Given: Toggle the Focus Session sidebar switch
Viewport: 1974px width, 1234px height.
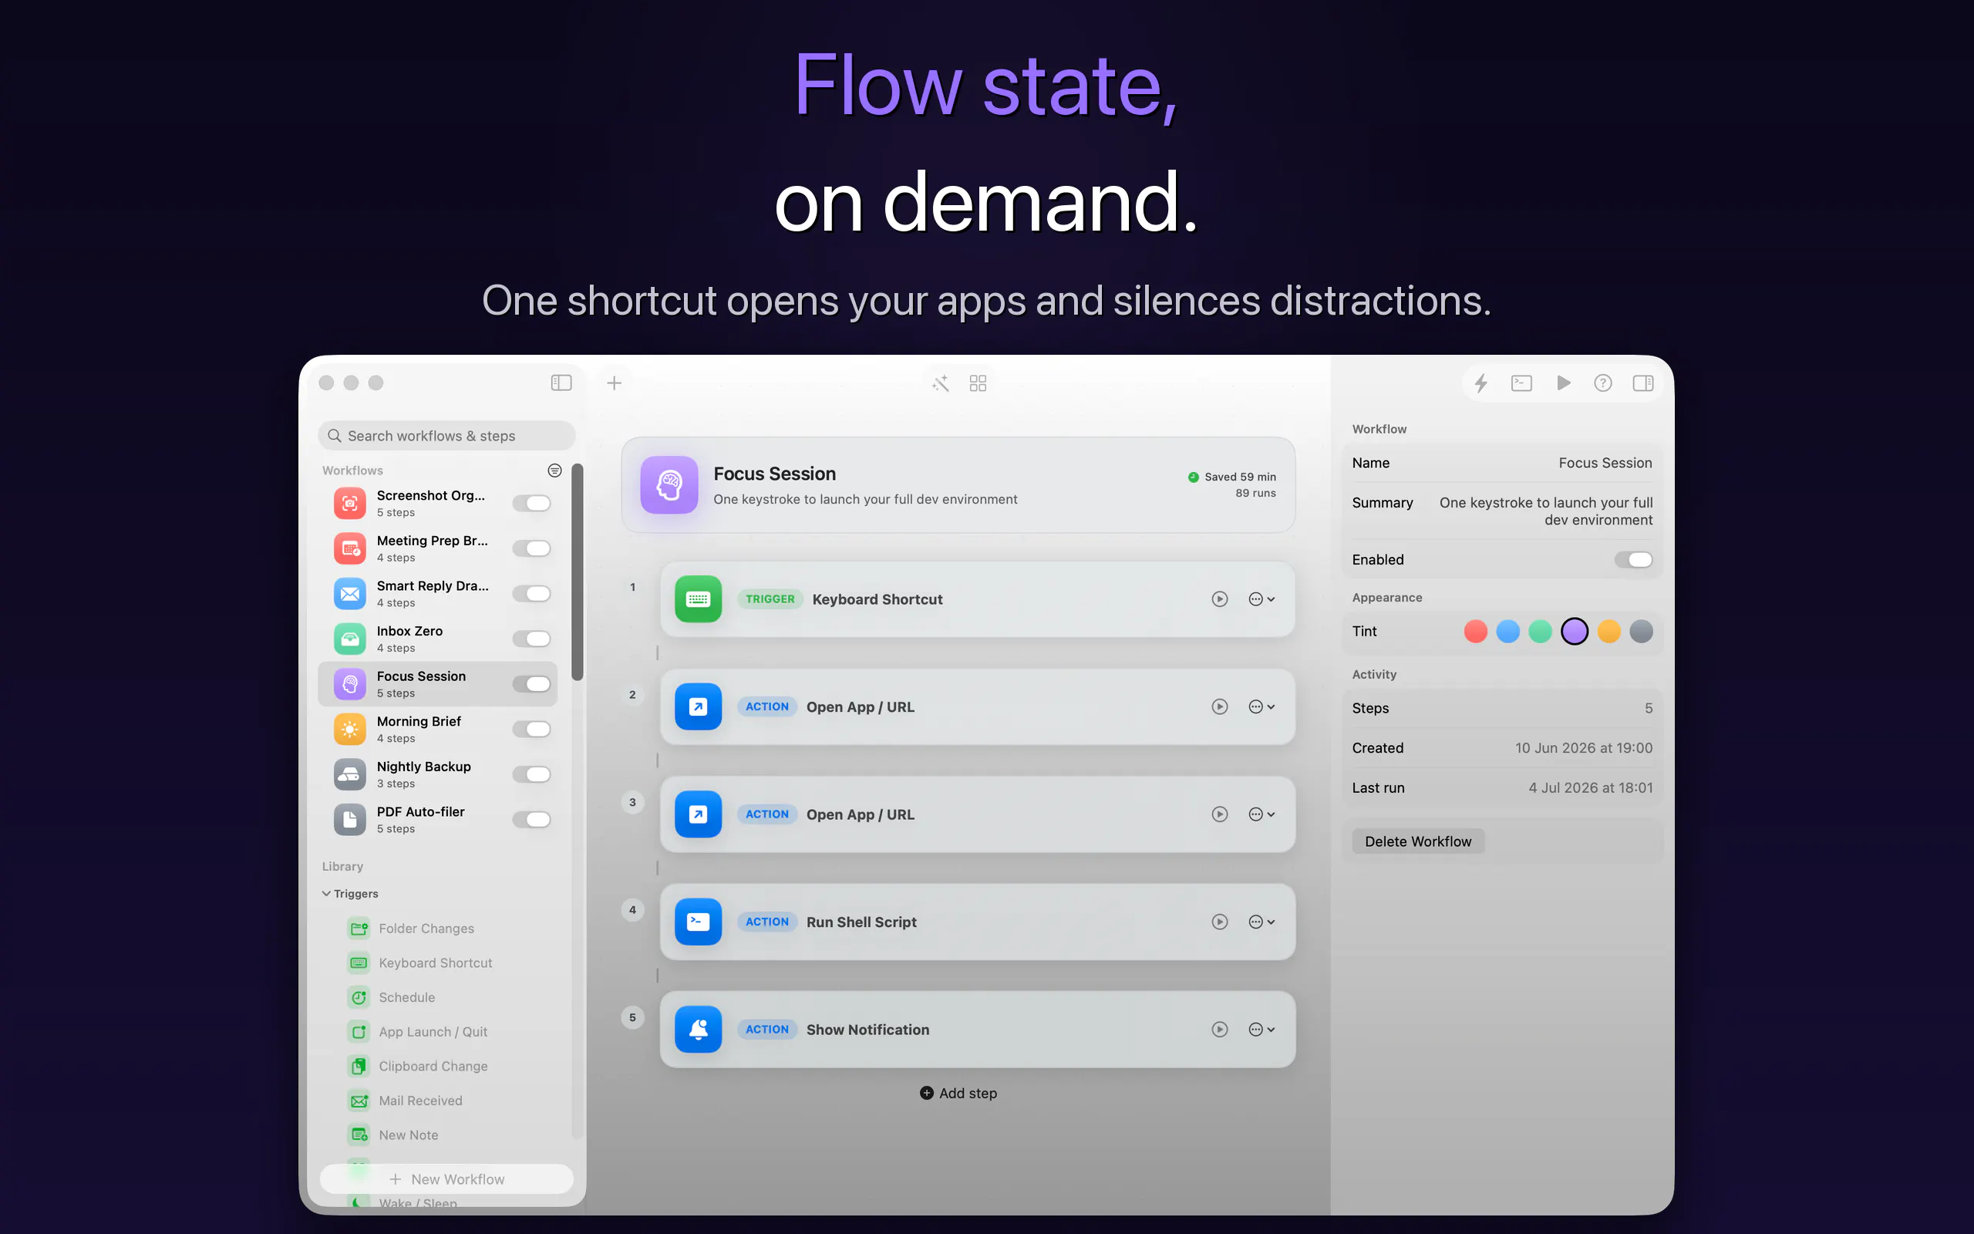Looking at the screenshot, I should [x=532, y=684].
